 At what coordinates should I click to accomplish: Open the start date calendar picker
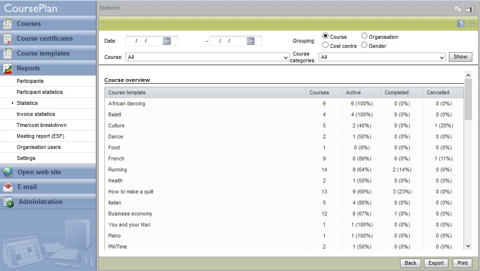click(167, 41)
